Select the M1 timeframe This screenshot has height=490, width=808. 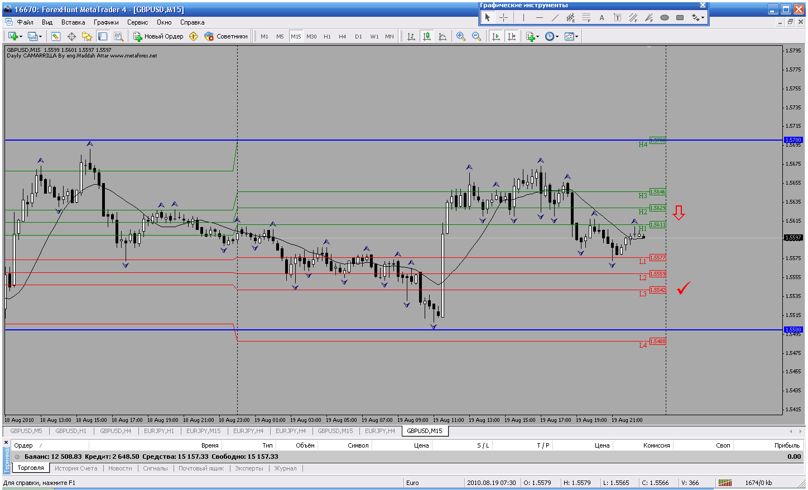click(x=264, y=36)
